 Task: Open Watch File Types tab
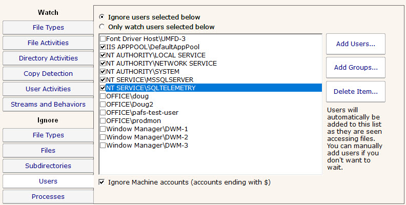(48, 28)
